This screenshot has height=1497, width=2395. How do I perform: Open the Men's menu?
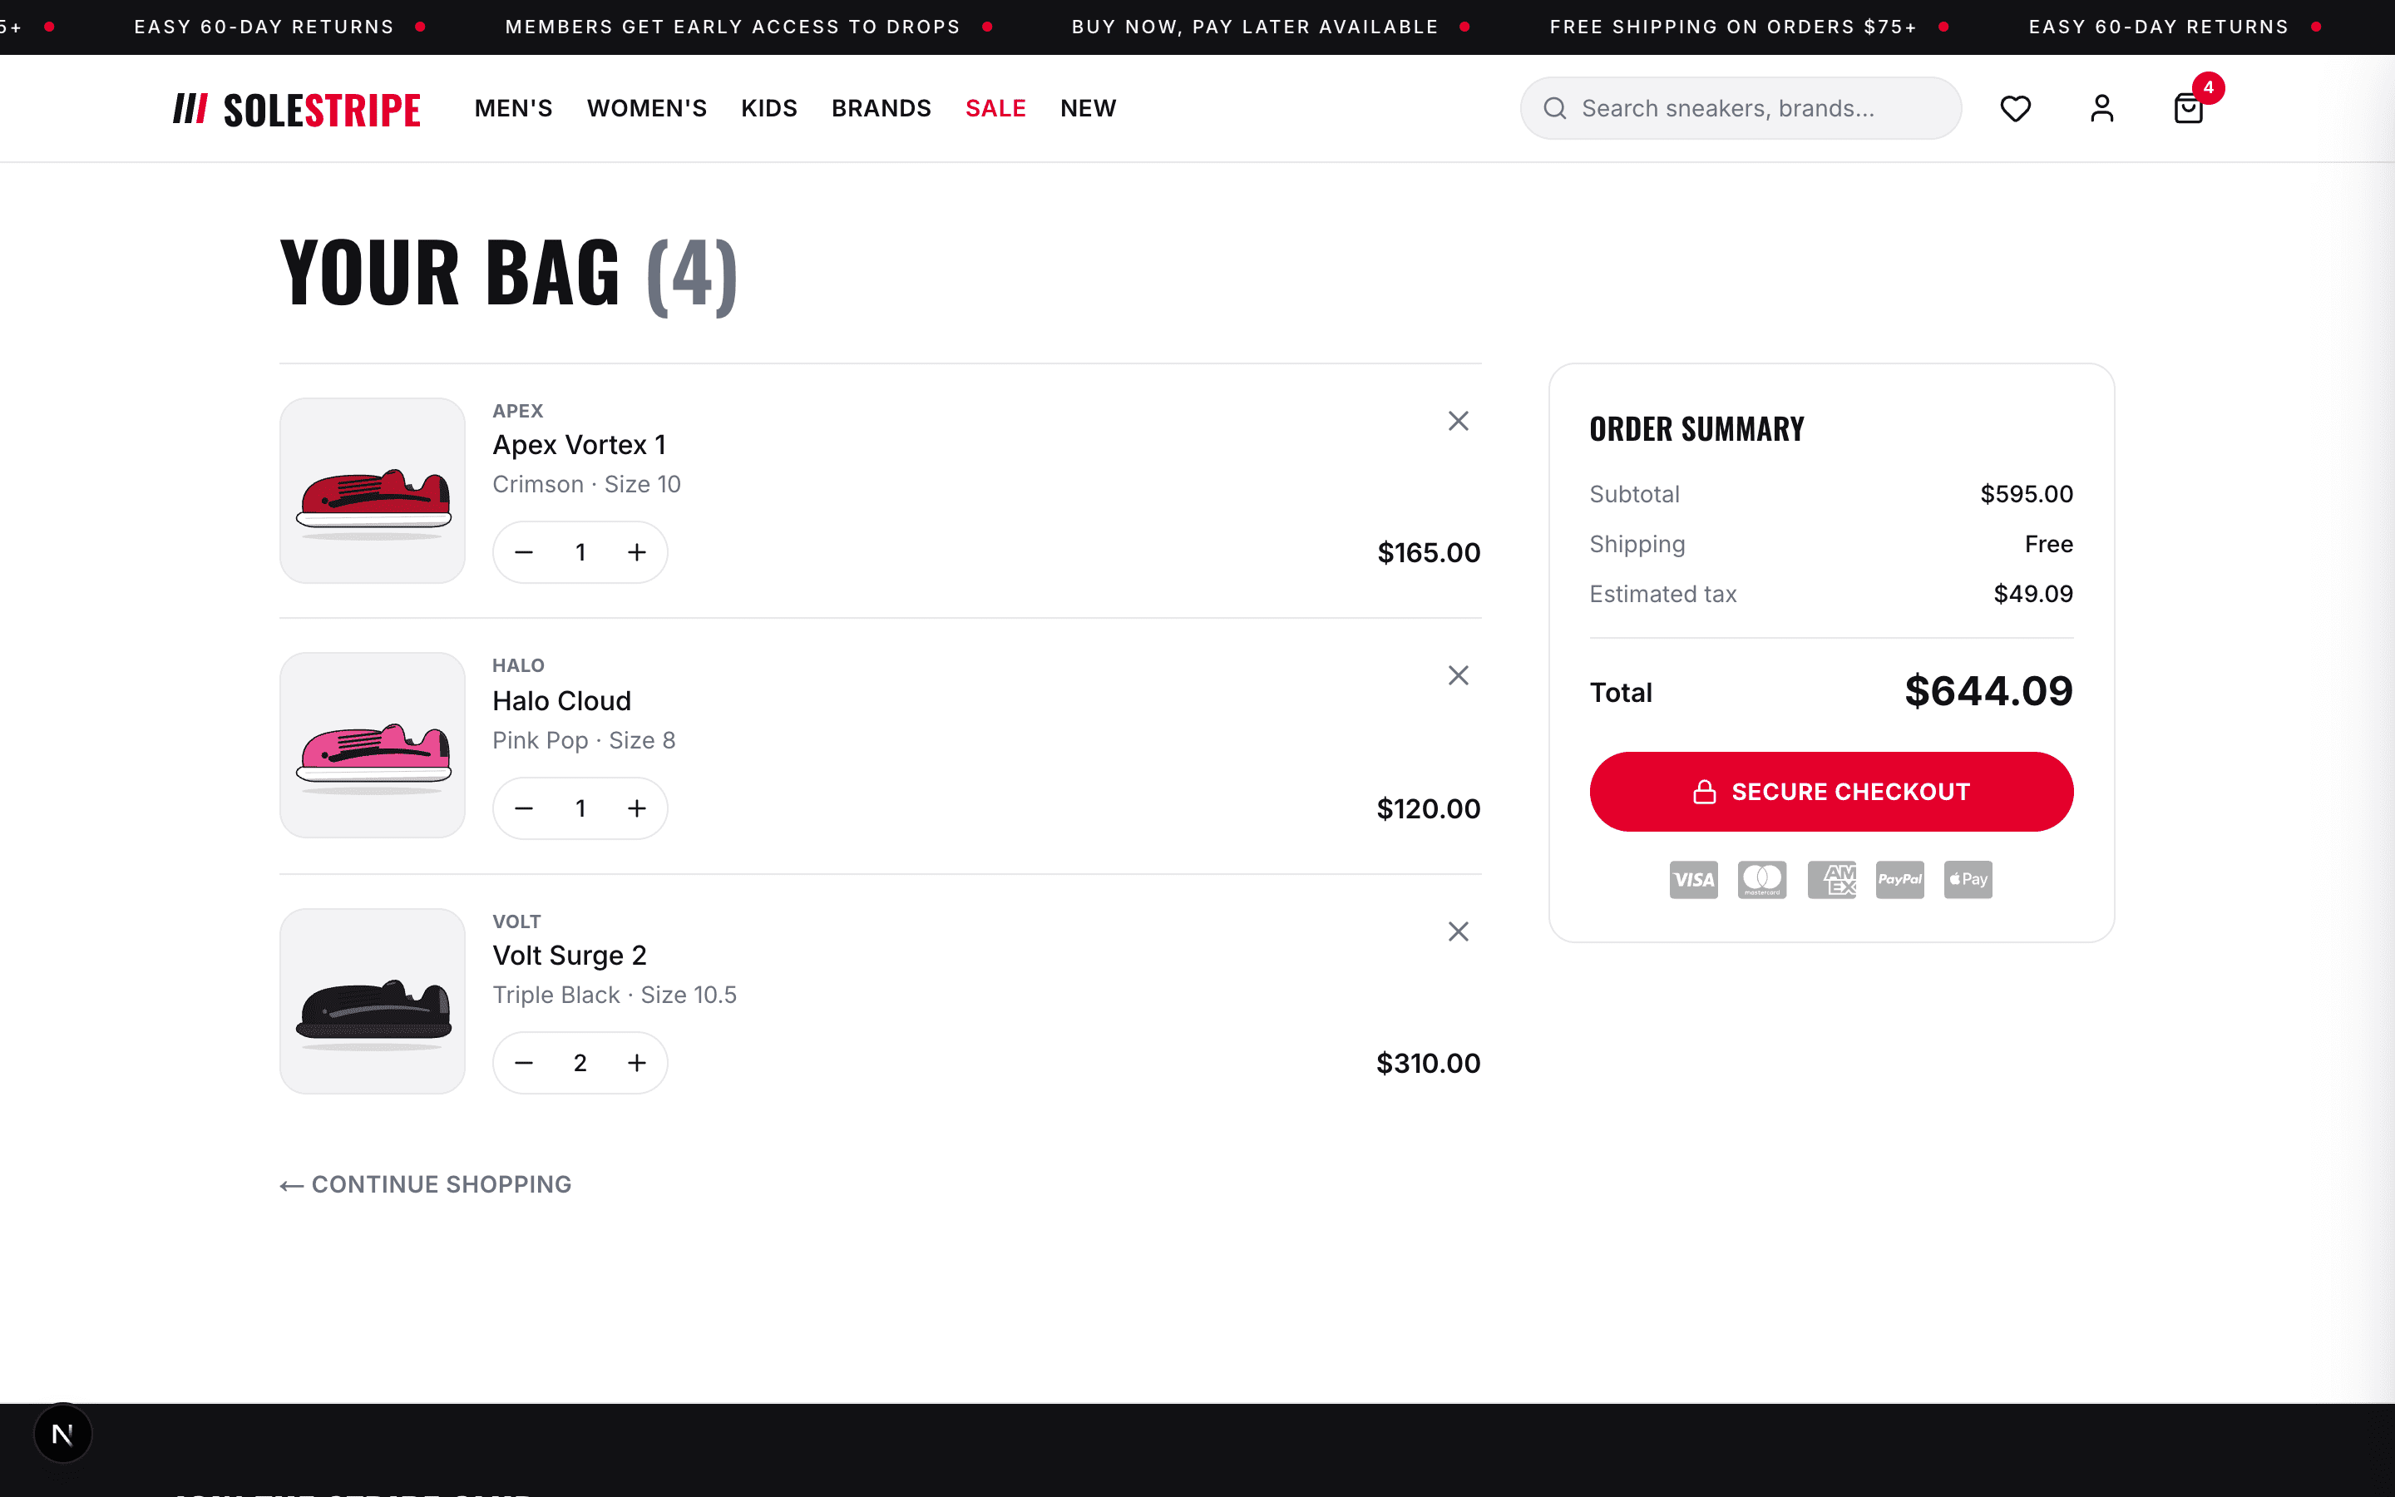(x=512, y=108)
